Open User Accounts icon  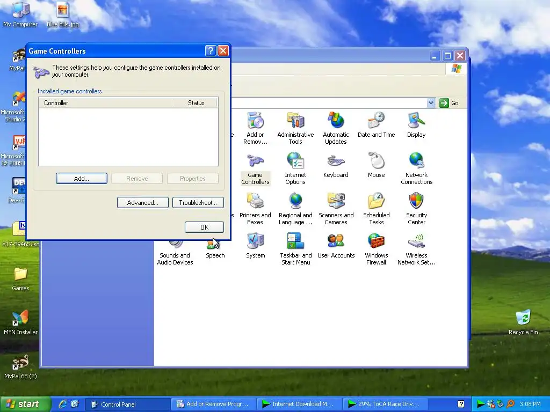(336, 245)
